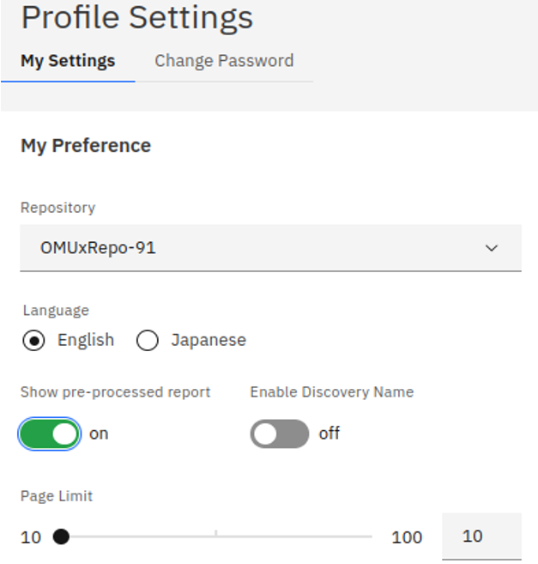Click the chevron arrow in the Repository field
The height and width of the screenshot is (564, 538).
[x=492, y=248]
